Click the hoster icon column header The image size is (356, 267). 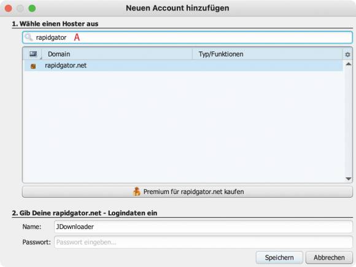pos(33,54)
